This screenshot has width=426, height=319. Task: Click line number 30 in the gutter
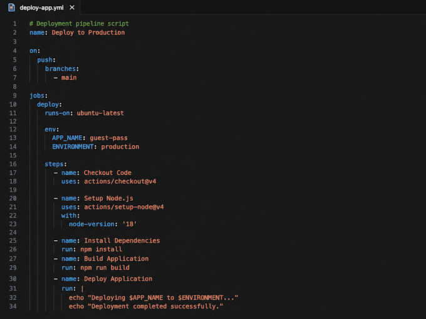[x=13, y=279]
